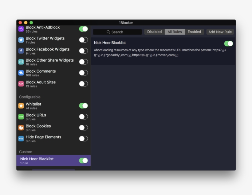Open the Block URLs list
252x195 pixels.
[53, 117]
